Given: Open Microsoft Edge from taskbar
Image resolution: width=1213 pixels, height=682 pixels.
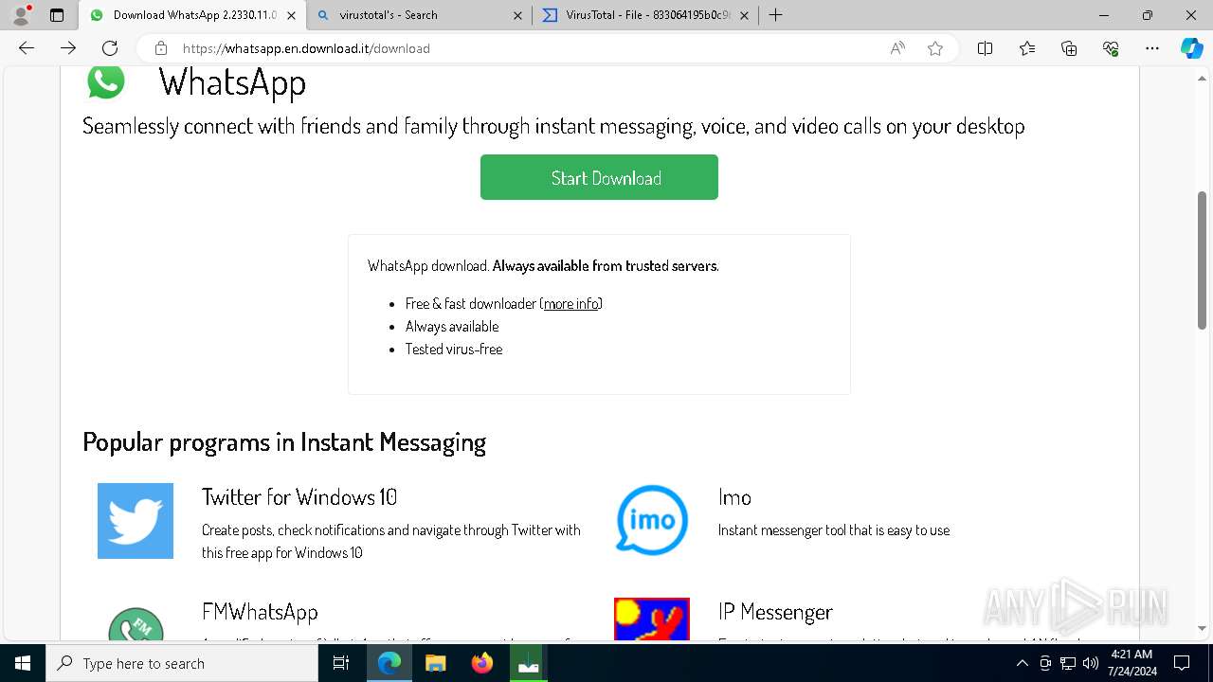Looking at the screenshot, I should [389, 663].
